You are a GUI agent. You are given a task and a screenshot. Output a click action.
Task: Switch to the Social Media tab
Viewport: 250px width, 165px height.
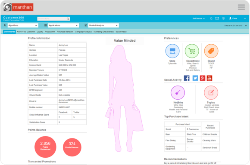tap(121, 32)
